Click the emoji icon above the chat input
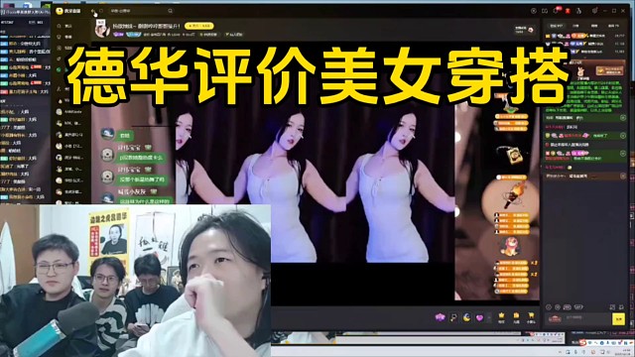The height and width of the screenshot is (357, 635). (549, 307)
